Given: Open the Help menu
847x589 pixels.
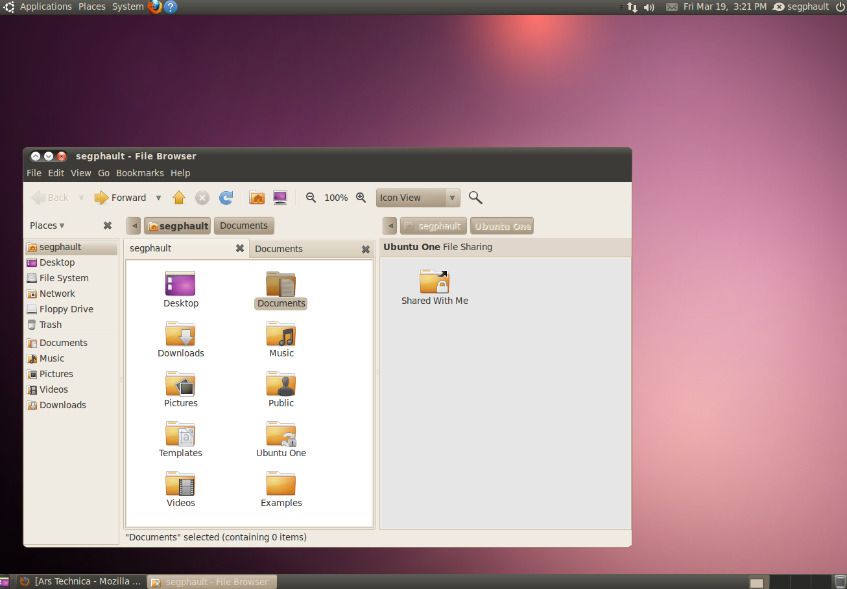Looking at the screenshot, I should coord(180,173).
